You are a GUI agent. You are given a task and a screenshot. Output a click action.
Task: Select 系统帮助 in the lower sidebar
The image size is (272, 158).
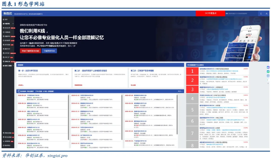pyautogui.click(x=6, y=141)
